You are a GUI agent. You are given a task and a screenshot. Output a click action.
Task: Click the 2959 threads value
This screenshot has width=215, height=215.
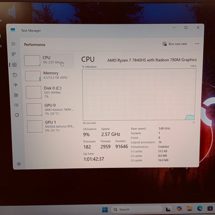tap(105, 147)
